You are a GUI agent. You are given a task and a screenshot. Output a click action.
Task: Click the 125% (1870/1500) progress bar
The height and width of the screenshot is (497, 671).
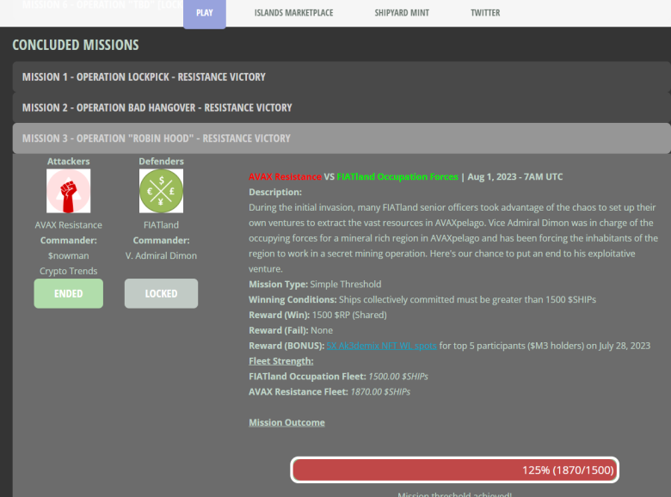pyautogui.click(x=454, y=470)
